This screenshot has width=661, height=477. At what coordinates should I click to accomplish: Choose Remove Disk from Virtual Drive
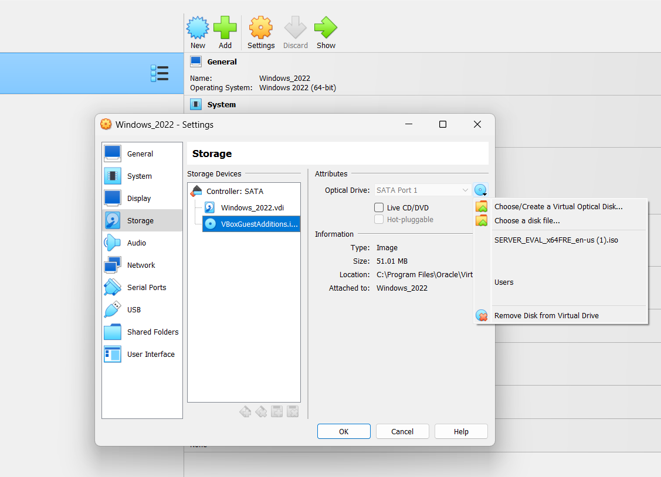pyautogui.click(x=561, y=315)
